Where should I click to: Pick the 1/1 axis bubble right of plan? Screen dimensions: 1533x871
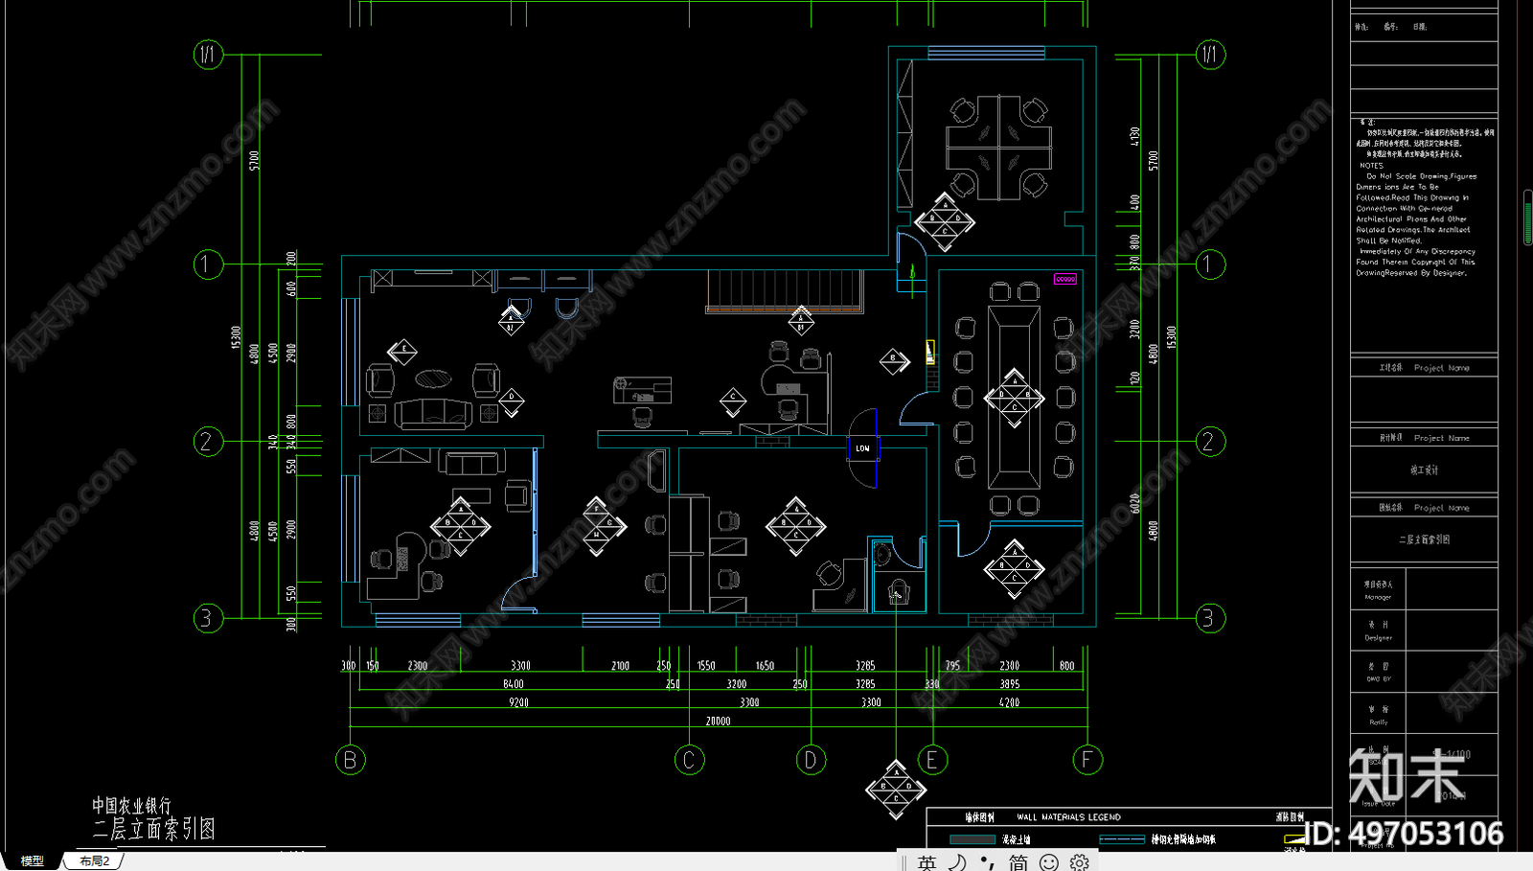1210,55
